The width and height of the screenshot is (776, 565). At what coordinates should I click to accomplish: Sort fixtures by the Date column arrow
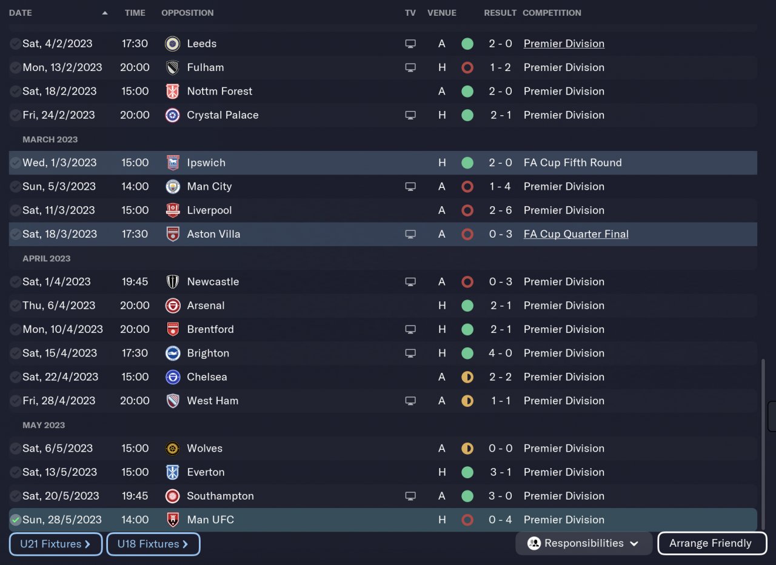click(105, 13)
